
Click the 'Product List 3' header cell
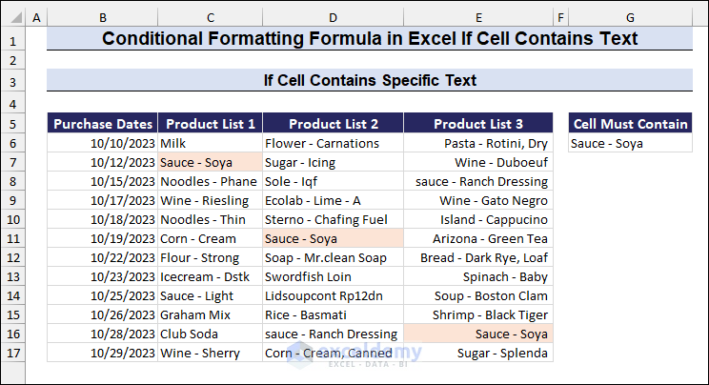[477, 124]
